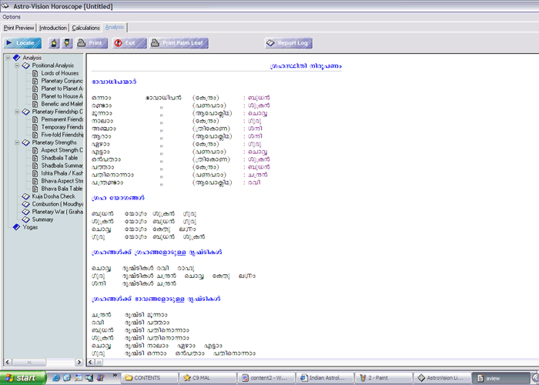The image size is (539, 385).
Task: Click the Yogas book icon
Action: pyautogui.click(x=16, y=227)
